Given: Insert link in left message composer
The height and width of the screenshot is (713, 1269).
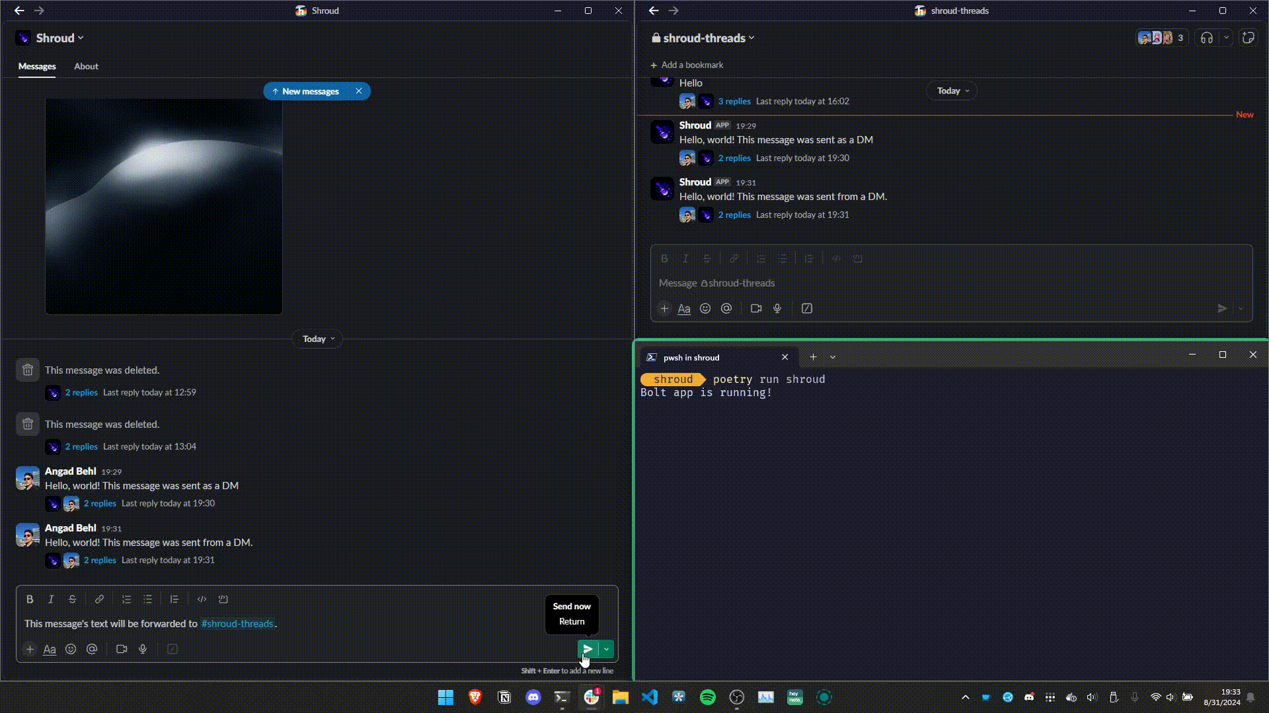Looking at the screenshot, I should click(99, 599).
